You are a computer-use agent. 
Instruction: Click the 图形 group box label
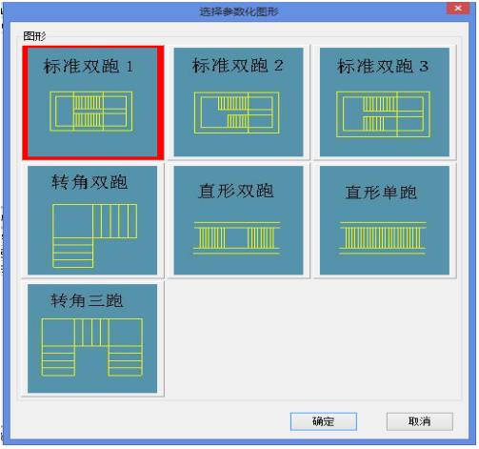pos(34,36)
